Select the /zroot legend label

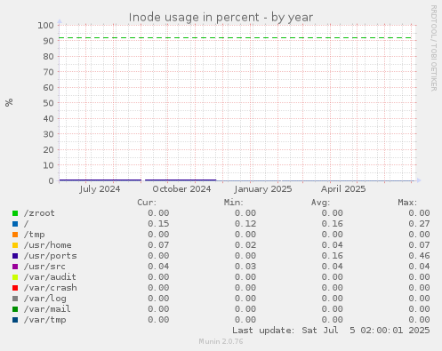tap(39, 213)
